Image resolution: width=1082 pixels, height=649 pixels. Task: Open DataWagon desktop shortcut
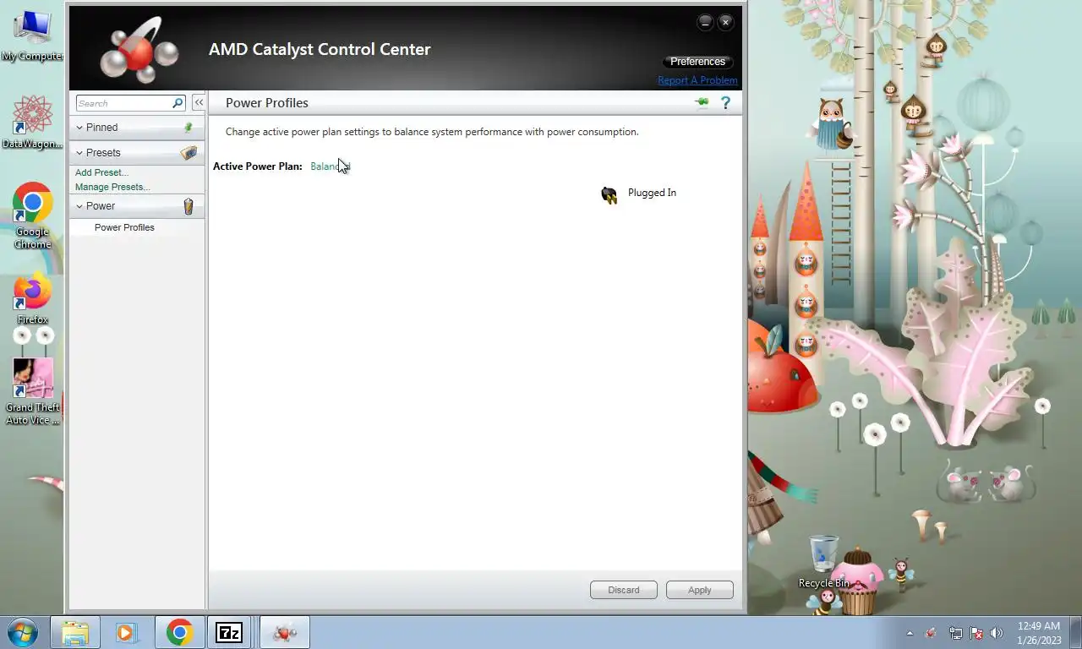pyautogui.click(x=32, y=123)
